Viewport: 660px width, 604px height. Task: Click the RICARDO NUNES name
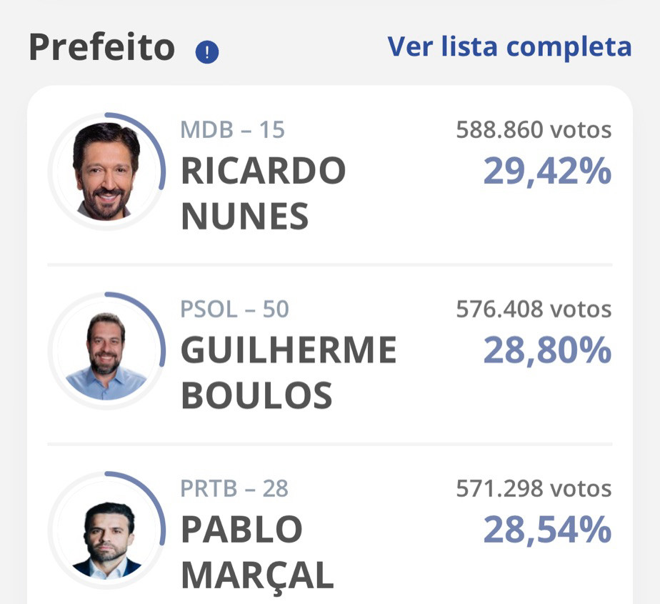tap(264, 193)
